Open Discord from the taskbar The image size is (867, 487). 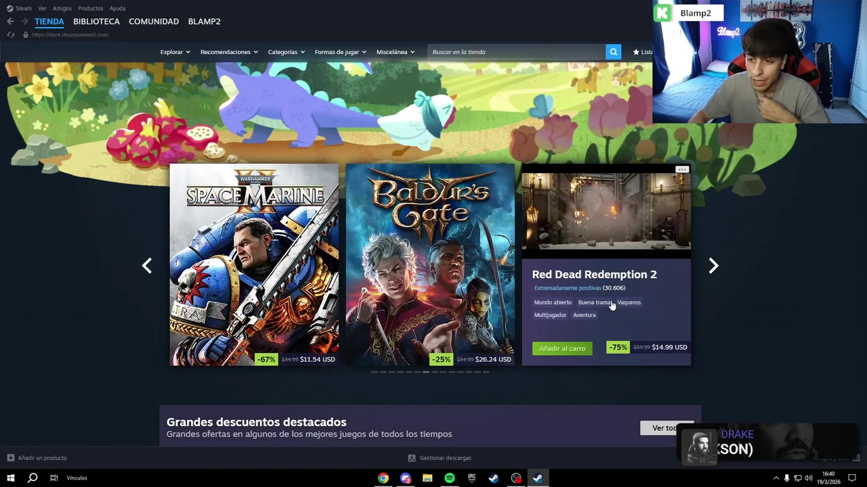pyautogui.click(x=405, y=478)
